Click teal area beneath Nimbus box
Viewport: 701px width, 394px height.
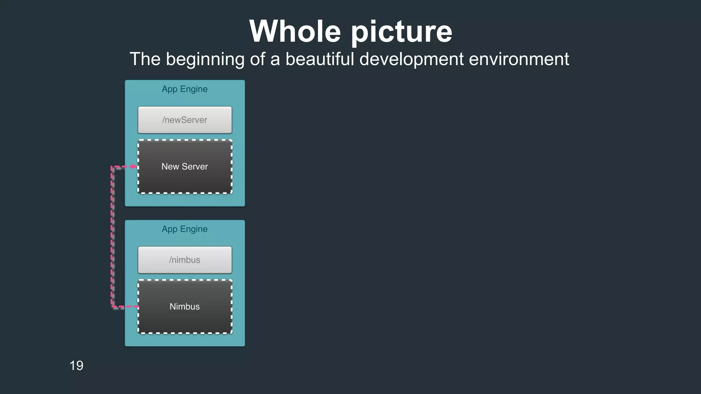tap(185, 340)
